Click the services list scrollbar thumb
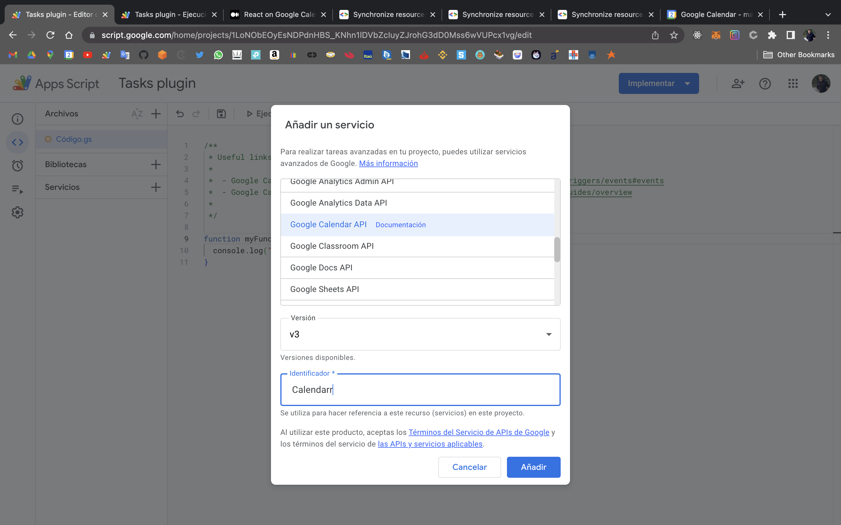Image resolution: width=841 pixels, height=525 pixels. 557,250
